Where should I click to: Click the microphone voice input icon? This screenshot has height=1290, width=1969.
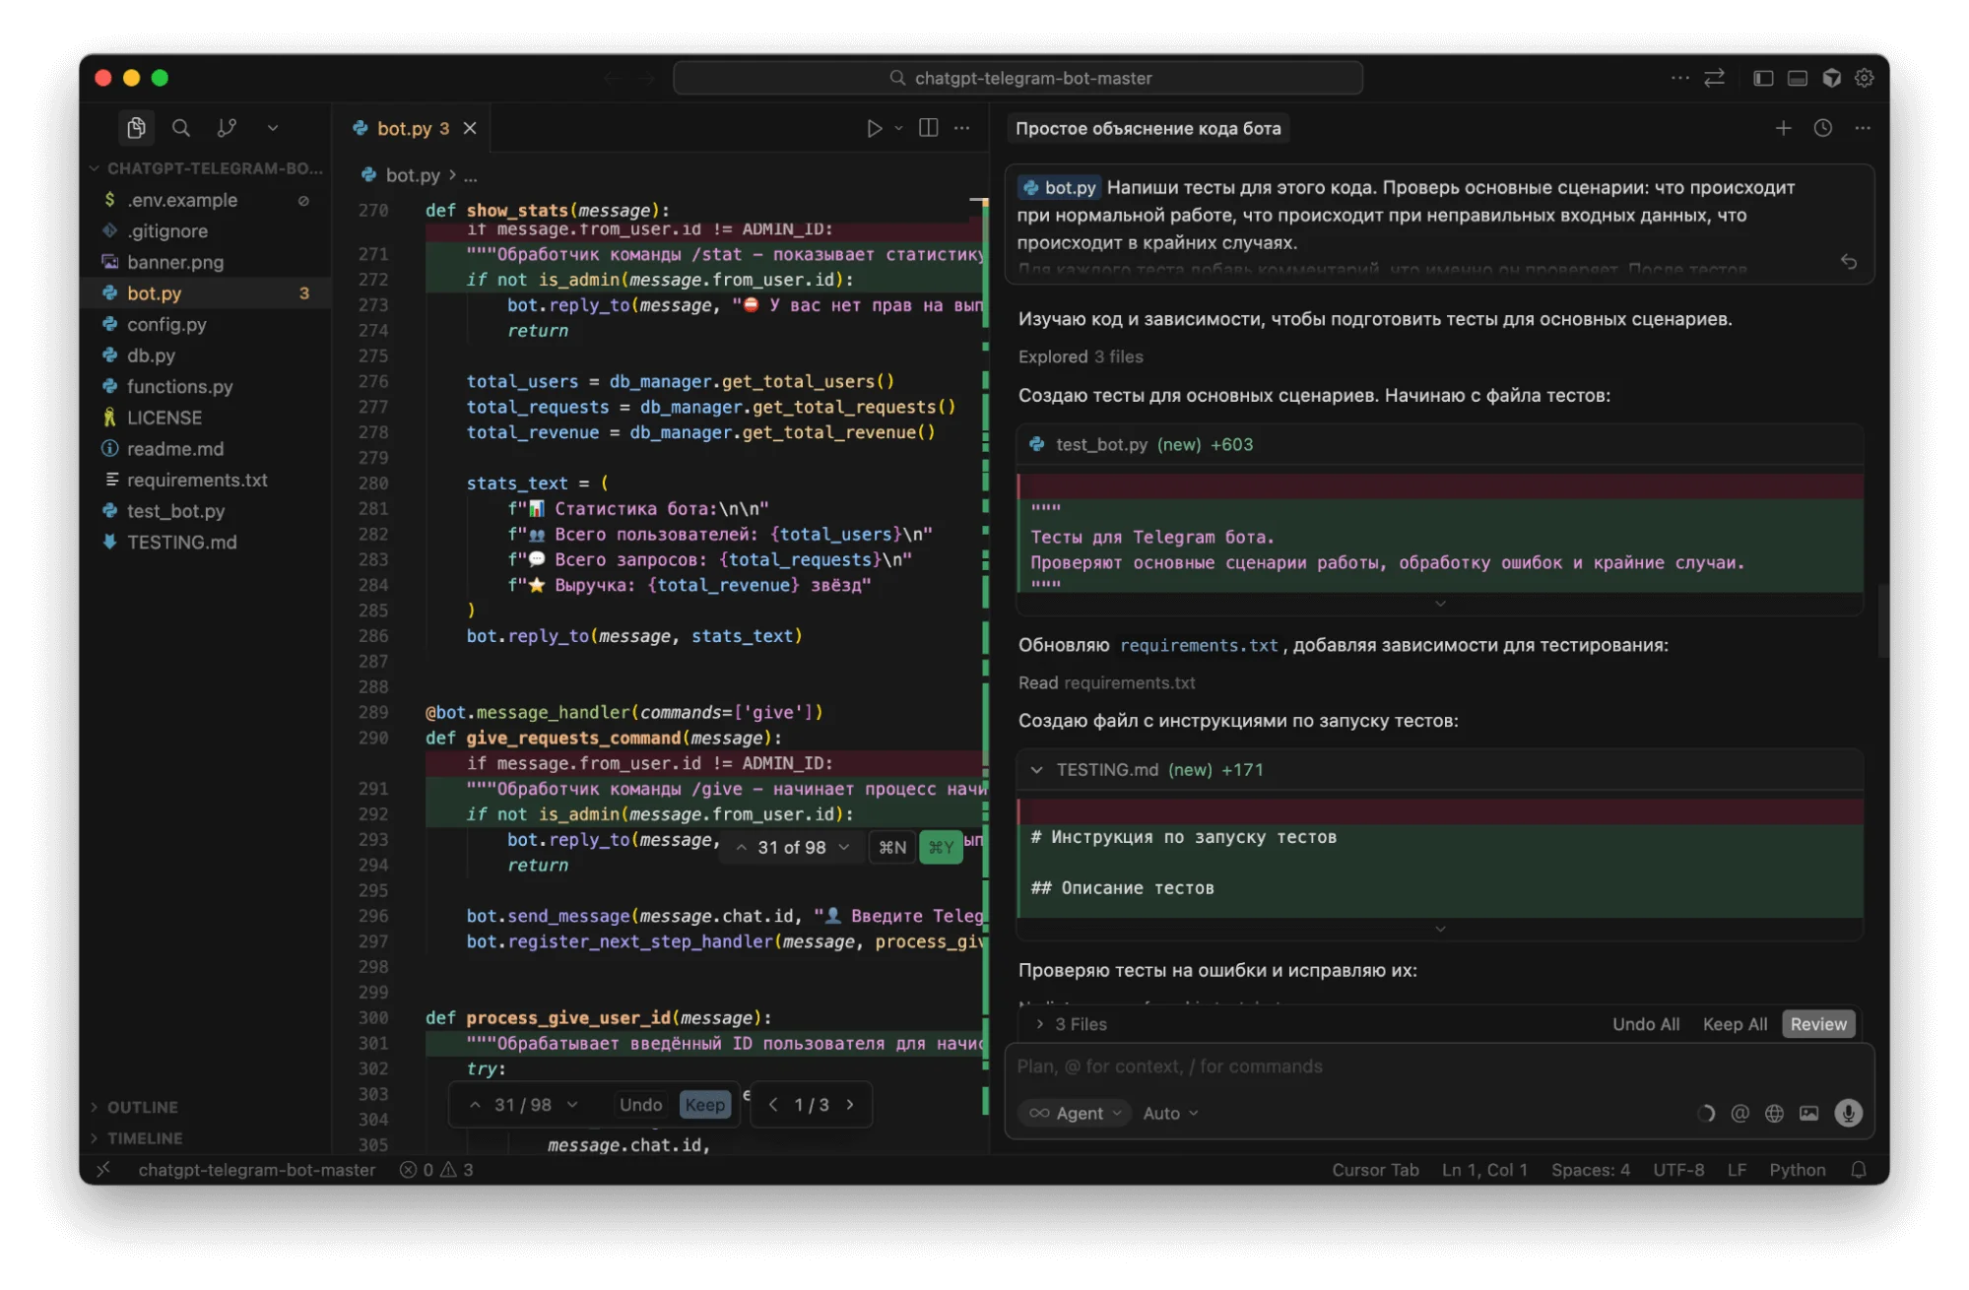tap(1848, 1113)
